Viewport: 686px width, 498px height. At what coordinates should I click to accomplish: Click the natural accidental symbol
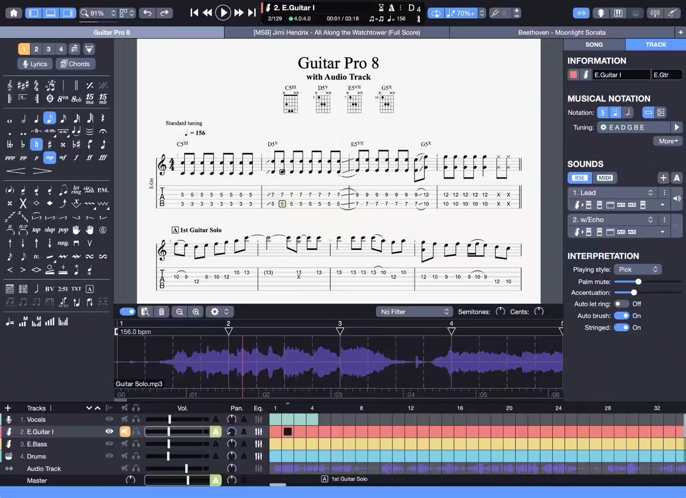tap(37, 144)
